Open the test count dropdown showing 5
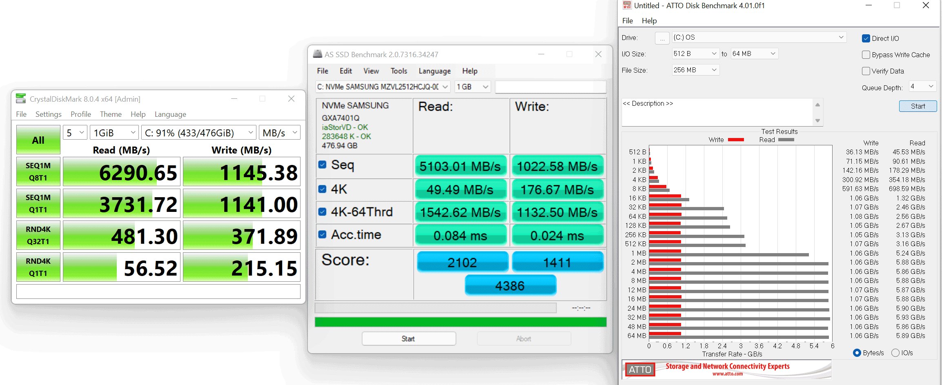 click(75, 133)
